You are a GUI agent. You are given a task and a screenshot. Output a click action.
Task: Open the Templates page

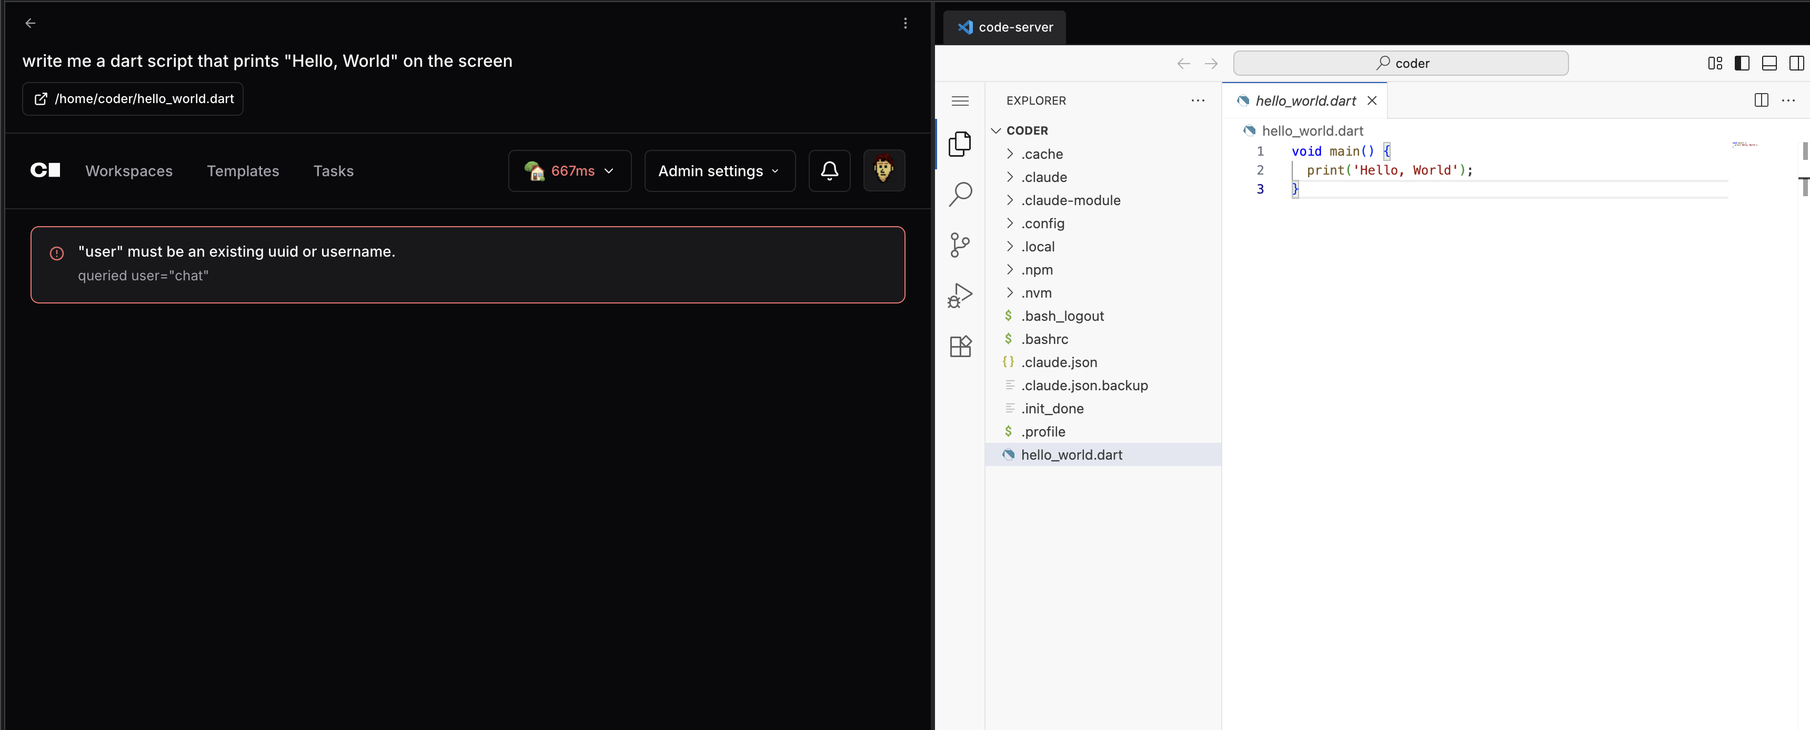243,171
